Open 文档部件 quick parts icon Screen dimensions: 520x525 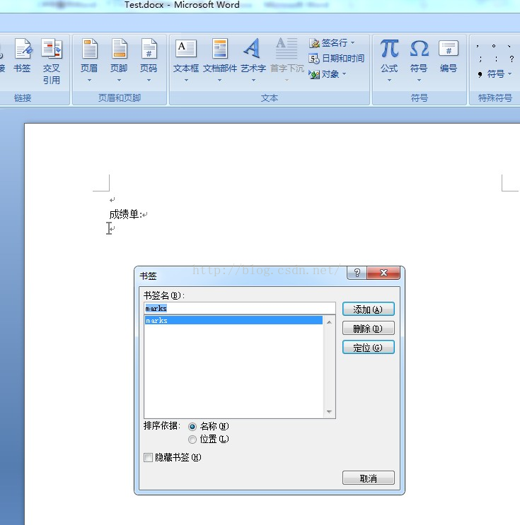click(220, 56)
